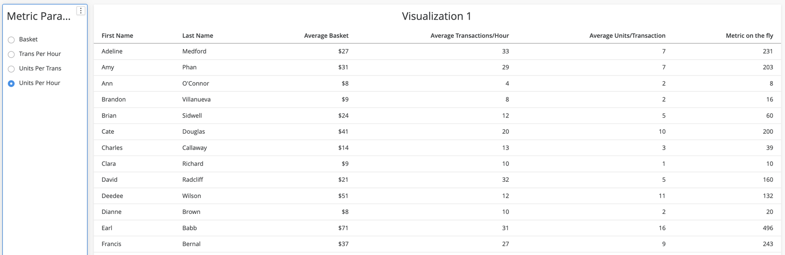785x255 pixels.
Task: Click the Metric on the fly header
Action: [749, 36]
